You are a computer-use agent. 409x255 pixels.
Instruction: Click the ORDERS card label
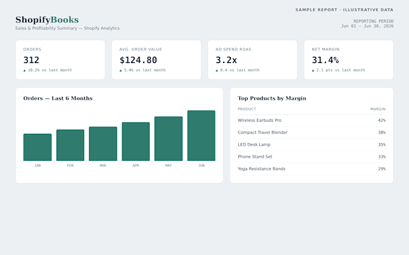point(32,49)
